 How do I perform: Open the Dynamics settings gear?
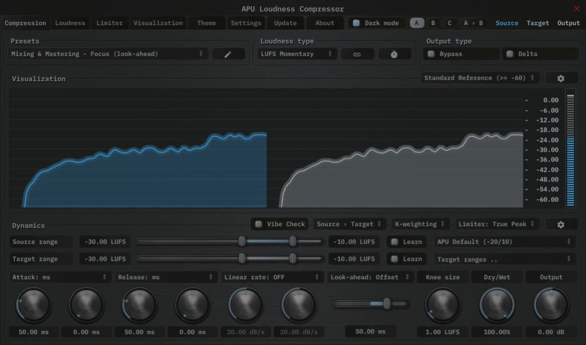click(561, 224)
